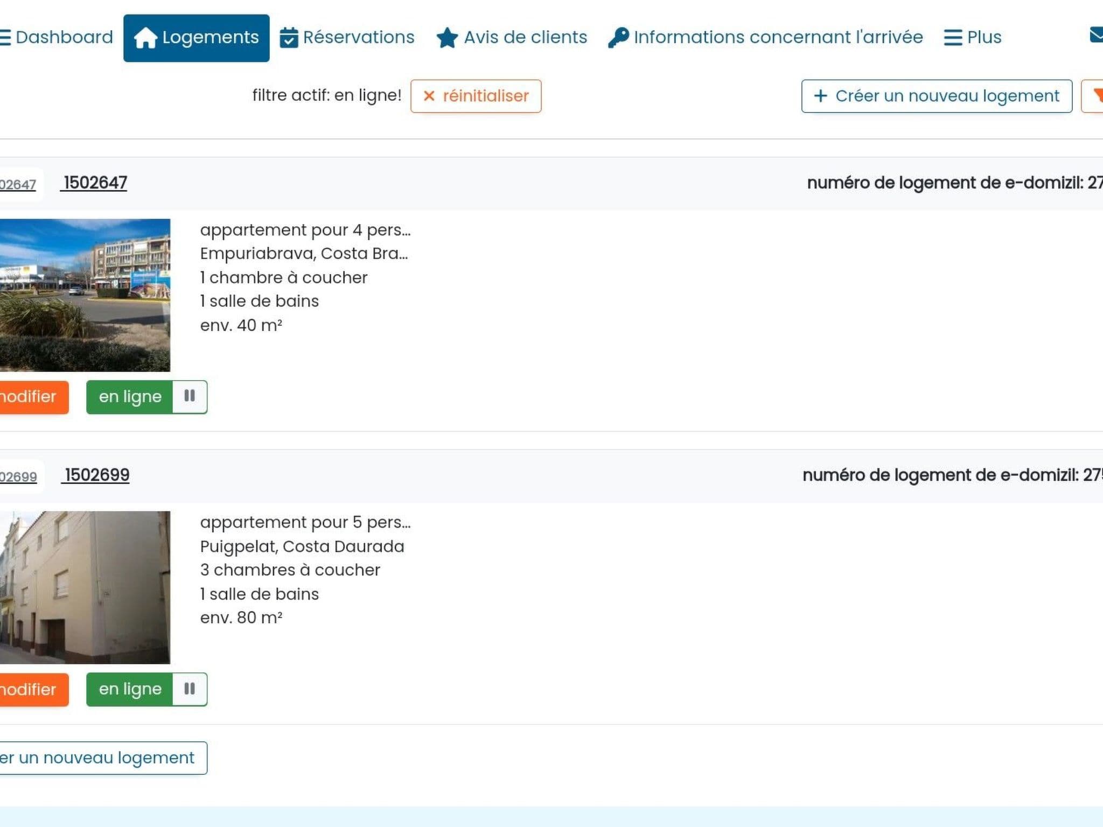Screen dimensions: 1103x827
Task: Toggle the 'en ligne' status of 1502647
Action: point(130,397)
